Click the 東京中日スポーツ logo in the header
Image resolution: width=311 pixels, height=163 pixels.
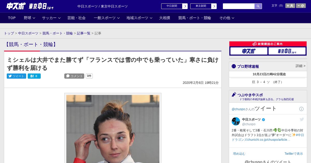click(41, 6)
